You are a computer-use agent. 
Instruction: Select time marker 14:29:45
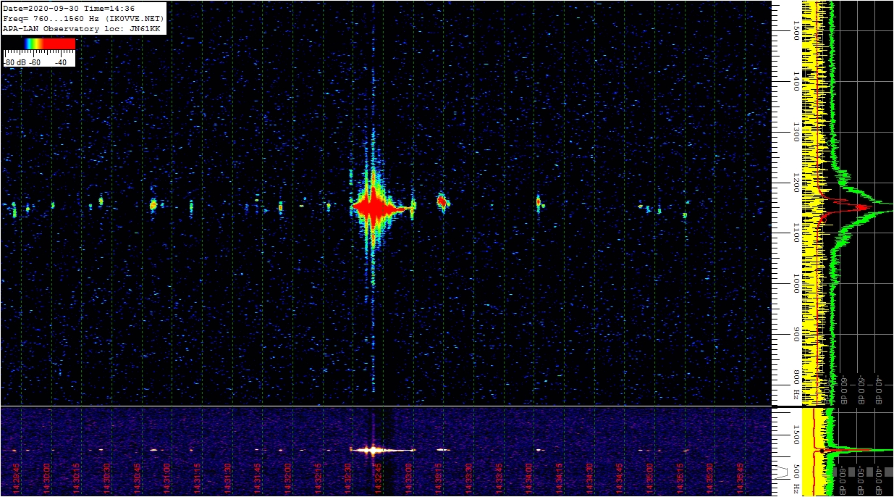click(17, 480)
